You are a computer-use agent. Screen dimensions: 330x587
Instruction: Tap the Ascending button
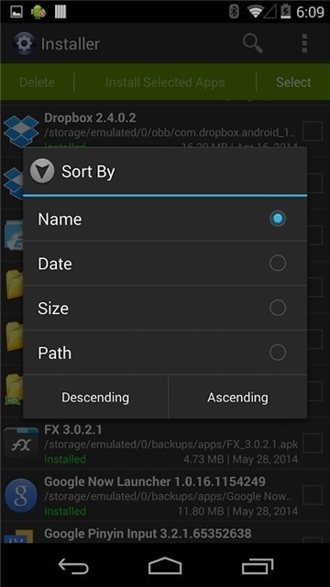point(238,397)
